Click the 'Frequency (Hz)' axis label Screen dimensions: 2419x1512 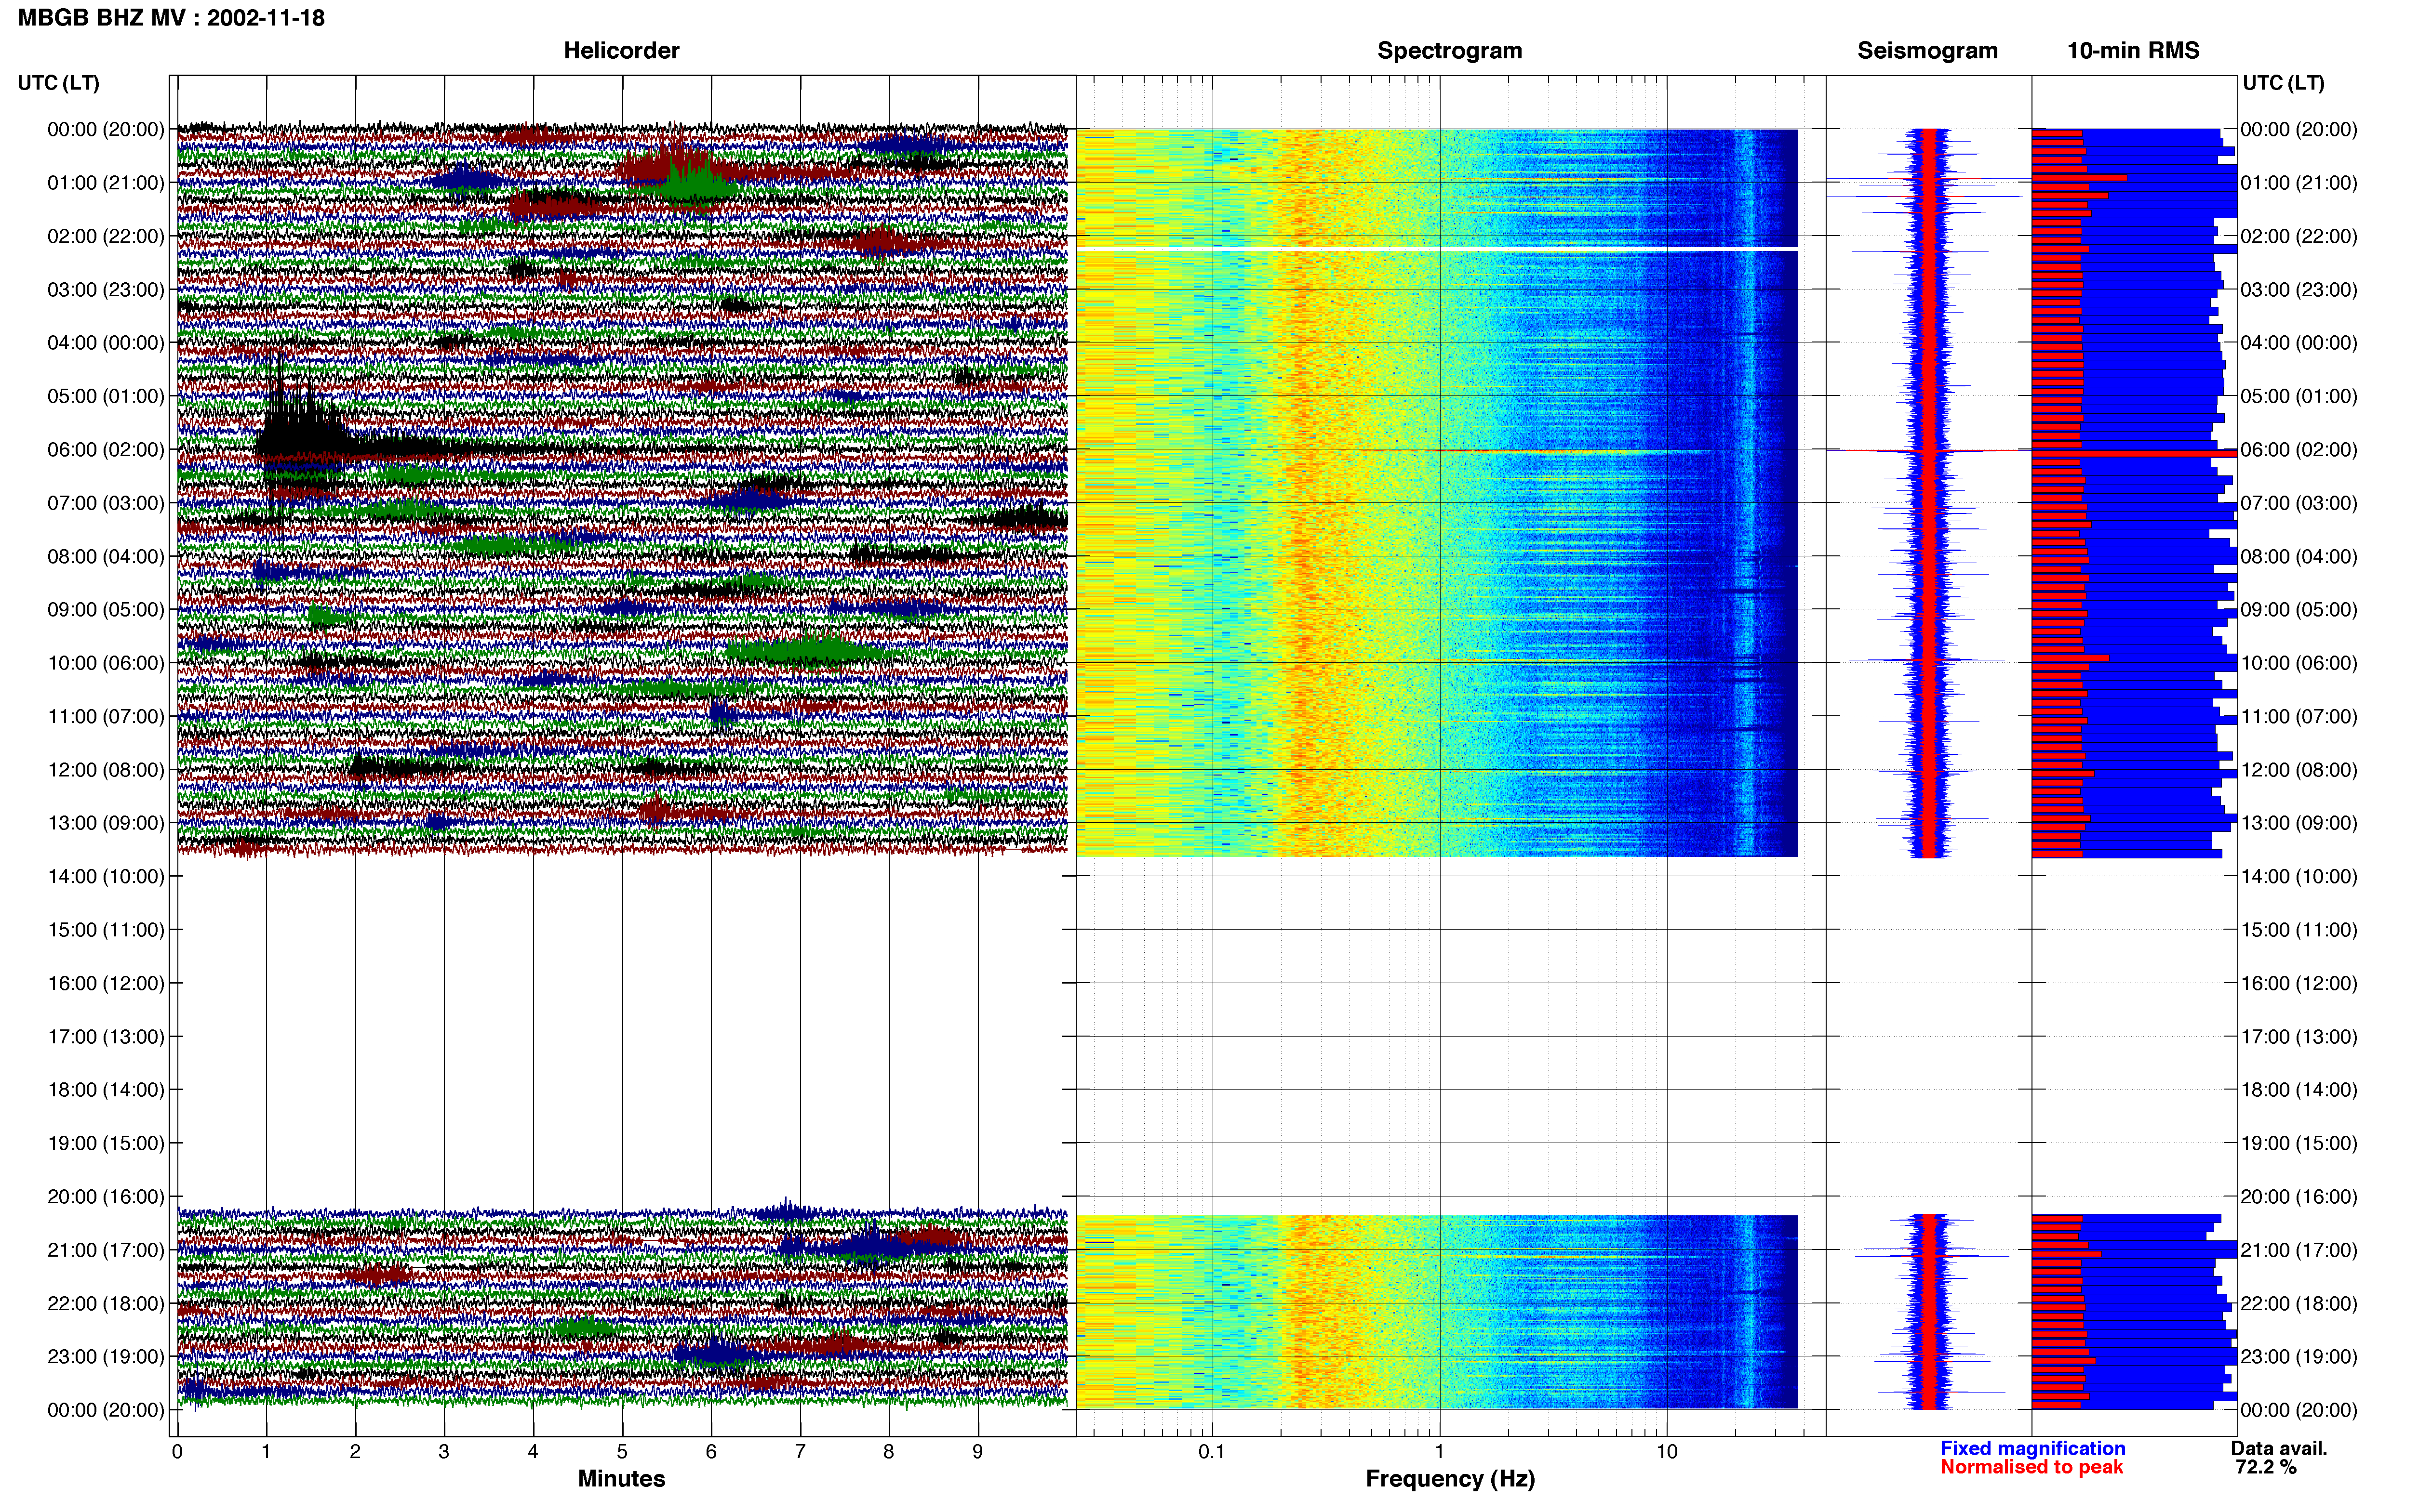click(x=1450, y=1479)
